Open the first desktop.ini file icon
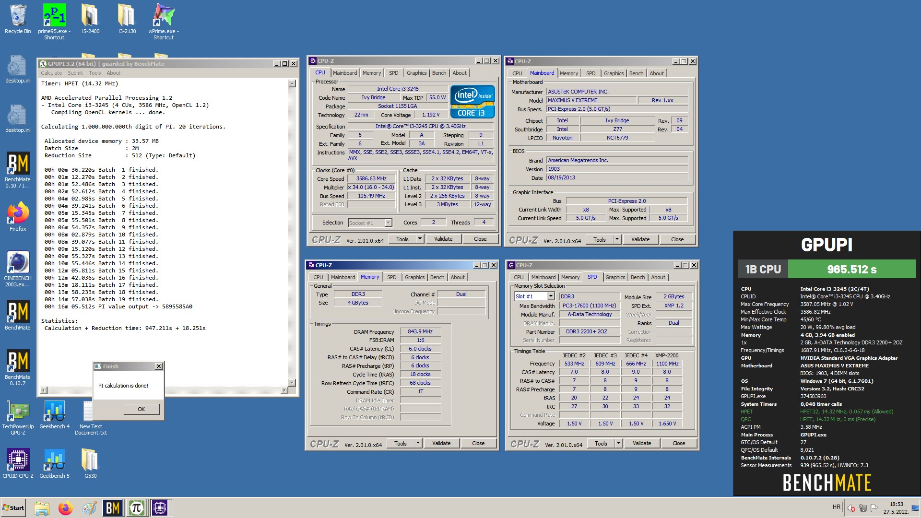The width and height of the screenshot is (921, 518). pyautogui.click(x=18, y=70)
